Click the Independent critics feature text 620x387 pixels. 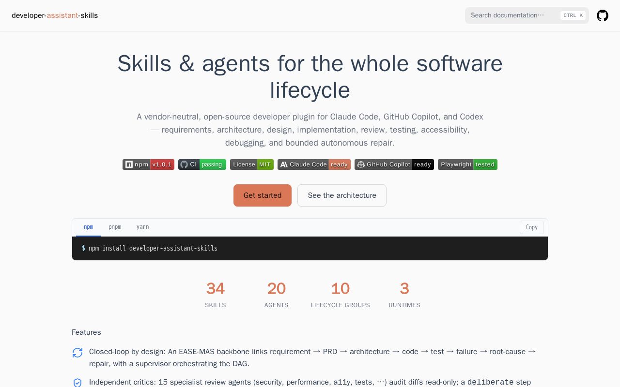coord(310,382)
